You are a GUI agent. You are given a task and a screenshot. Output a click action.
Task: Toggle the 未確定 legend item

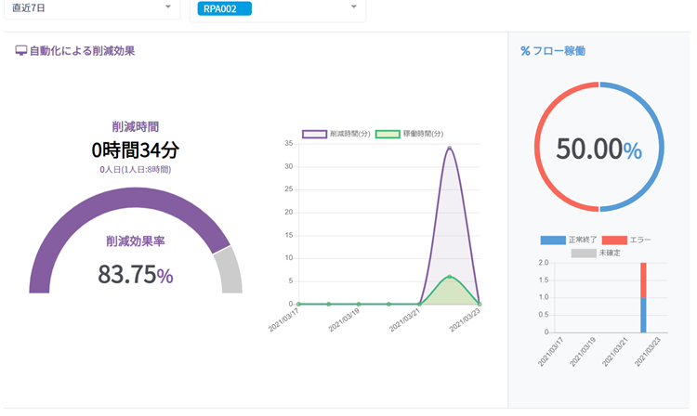coord(596,253)
